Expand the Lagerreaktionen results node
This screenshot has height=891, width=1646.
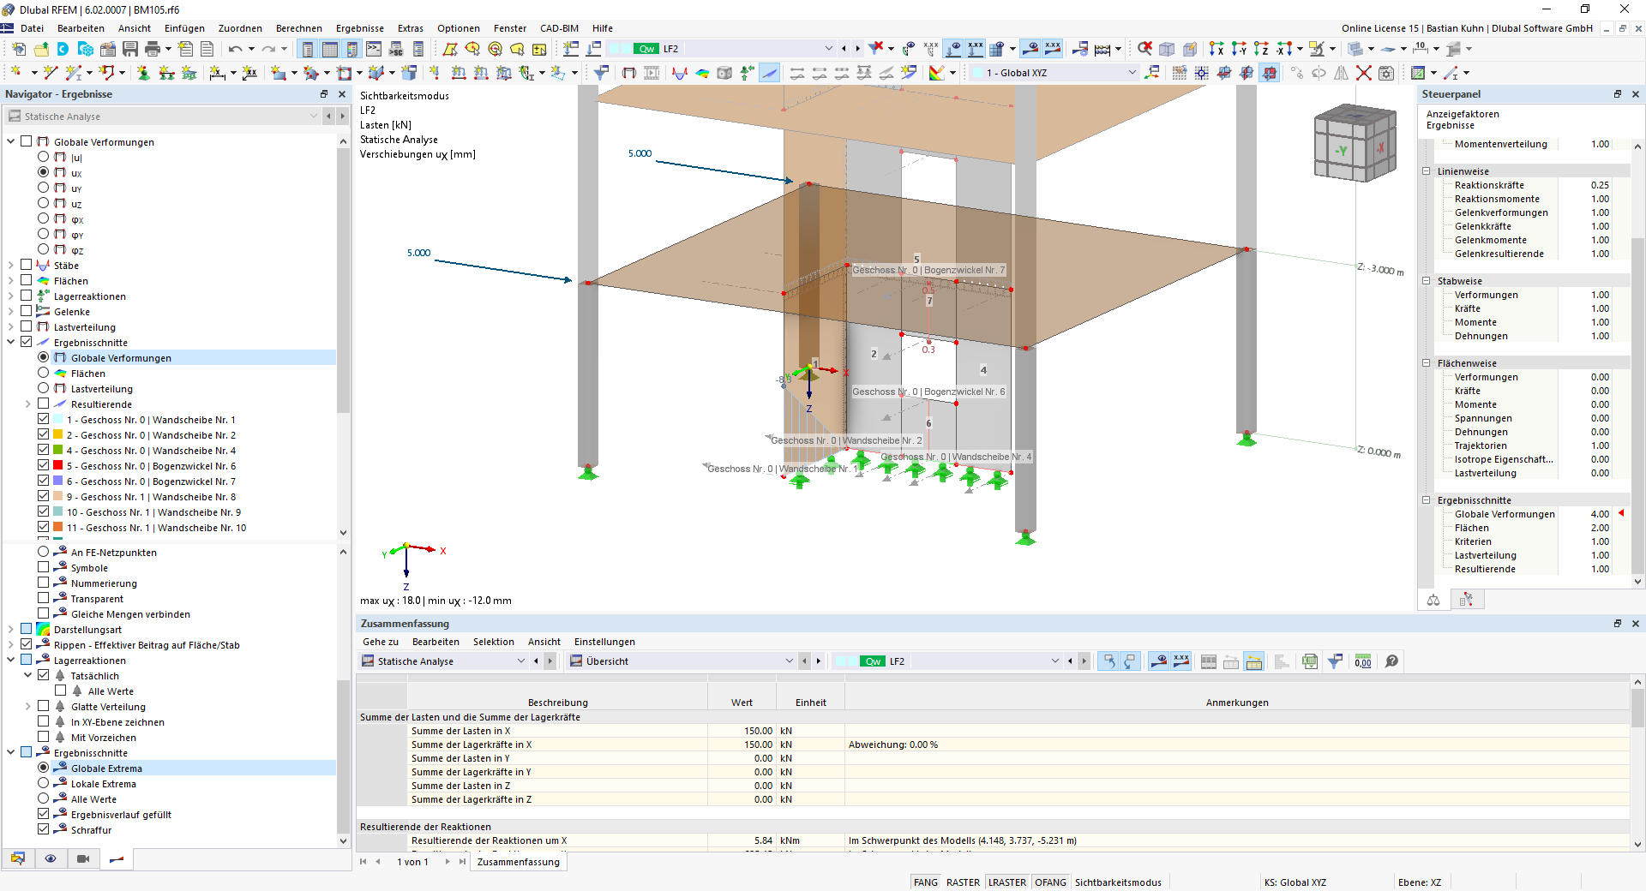(10, 296)
